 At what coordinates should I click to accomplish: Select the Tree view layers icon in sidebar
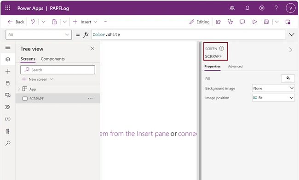click(8, 59)
